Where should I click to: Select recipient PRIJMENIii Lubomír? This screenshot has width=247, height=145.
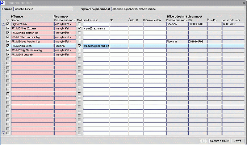pos(32,55)
